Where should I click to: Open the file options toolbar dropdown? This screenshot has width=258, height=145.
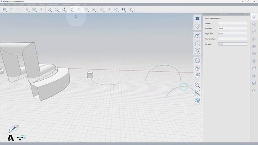[4, 10]
